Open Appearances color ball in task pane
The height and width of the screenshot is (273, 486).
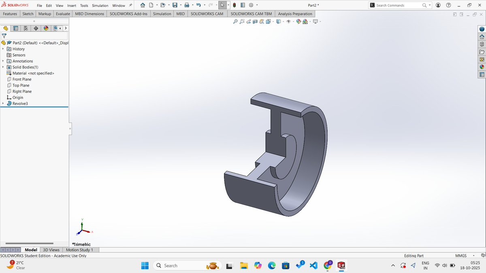[482, 67]
